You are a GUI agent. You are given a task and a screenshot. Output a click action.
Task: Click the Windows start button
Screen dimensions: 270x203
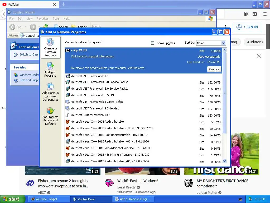point(13,199)
